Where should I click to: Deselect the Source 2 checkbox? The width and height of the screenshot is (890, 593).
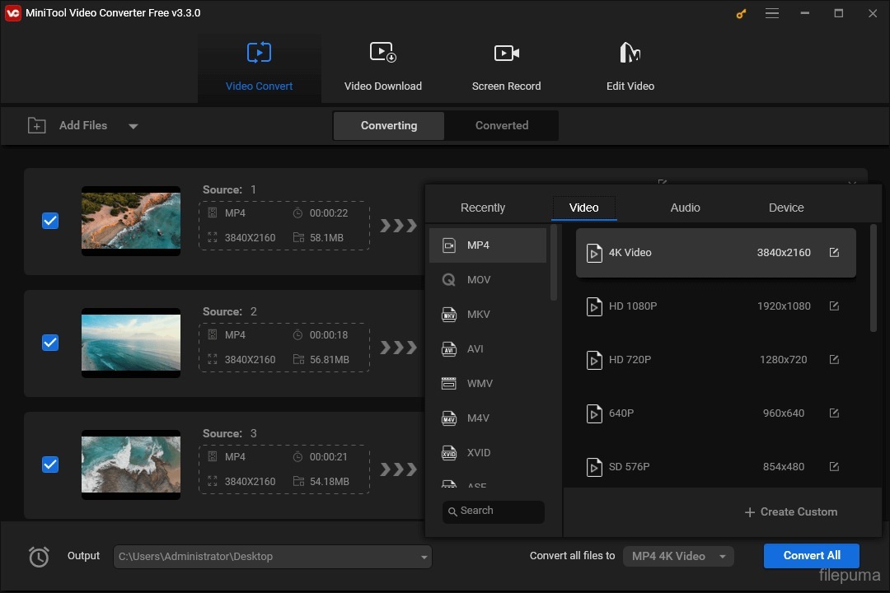(50, 343)
